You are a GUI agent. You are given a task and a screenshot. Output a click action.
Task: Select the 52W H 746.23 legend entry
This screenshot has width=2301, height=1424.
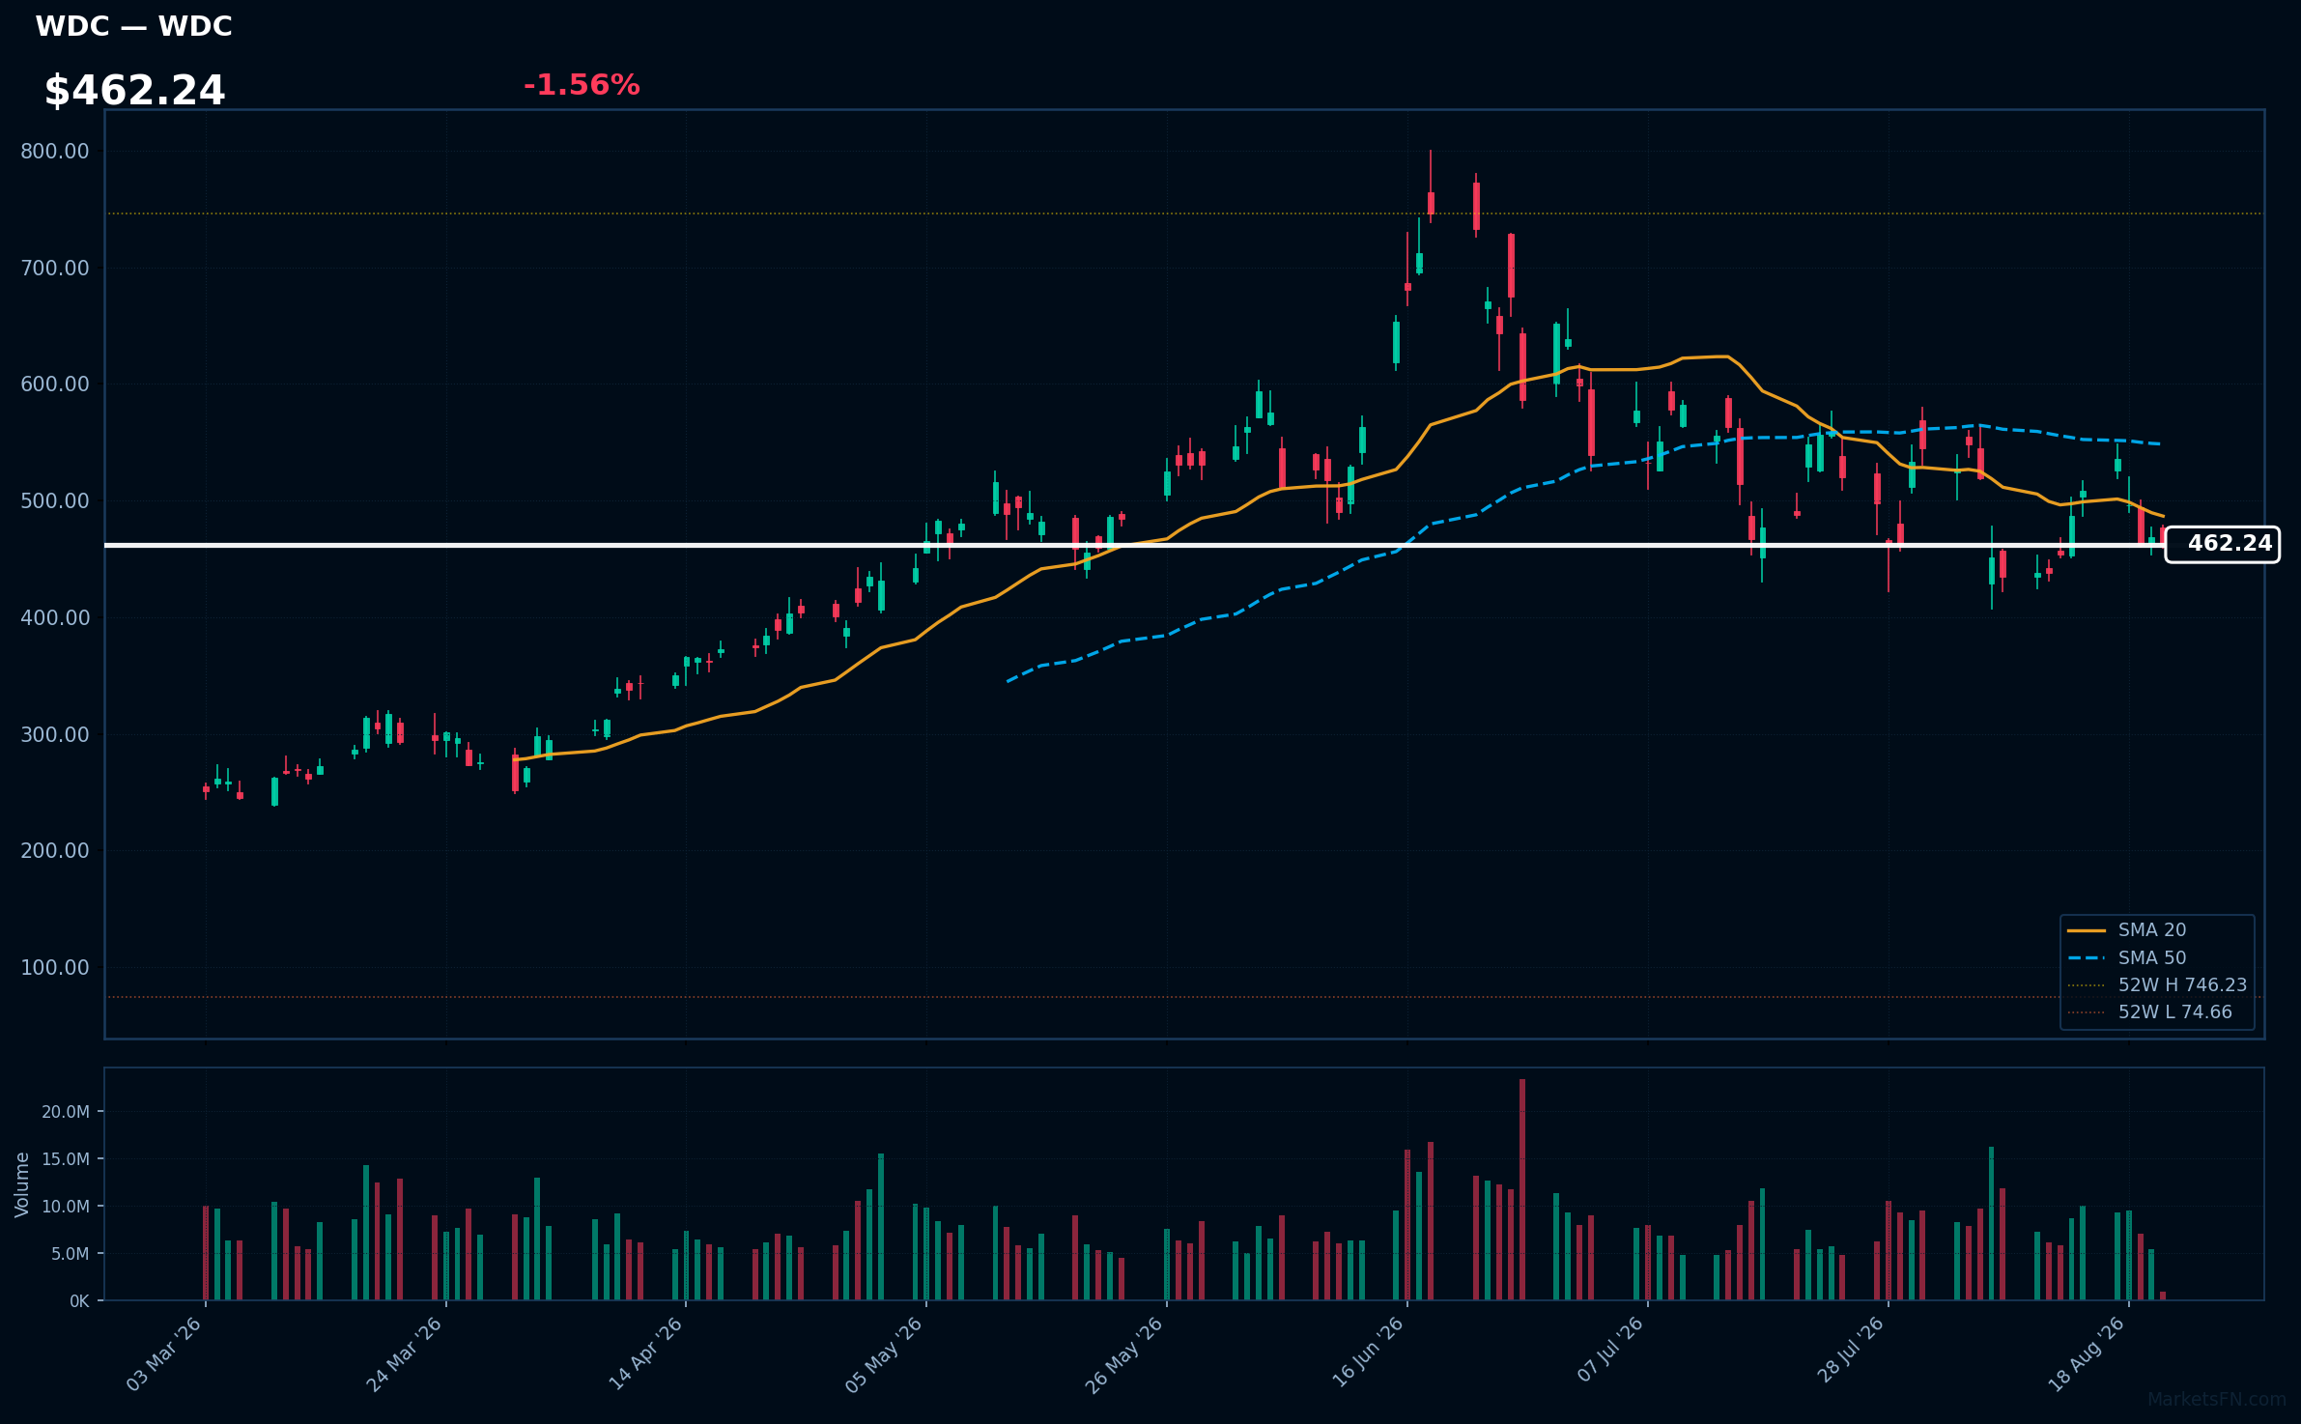coord(2156,985)
